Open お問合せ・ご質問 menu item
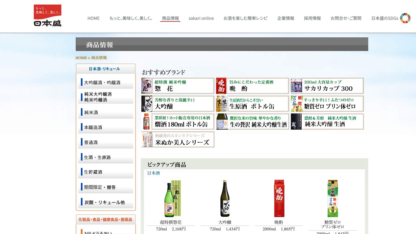The image size is (416, 234). click(346, 18)
